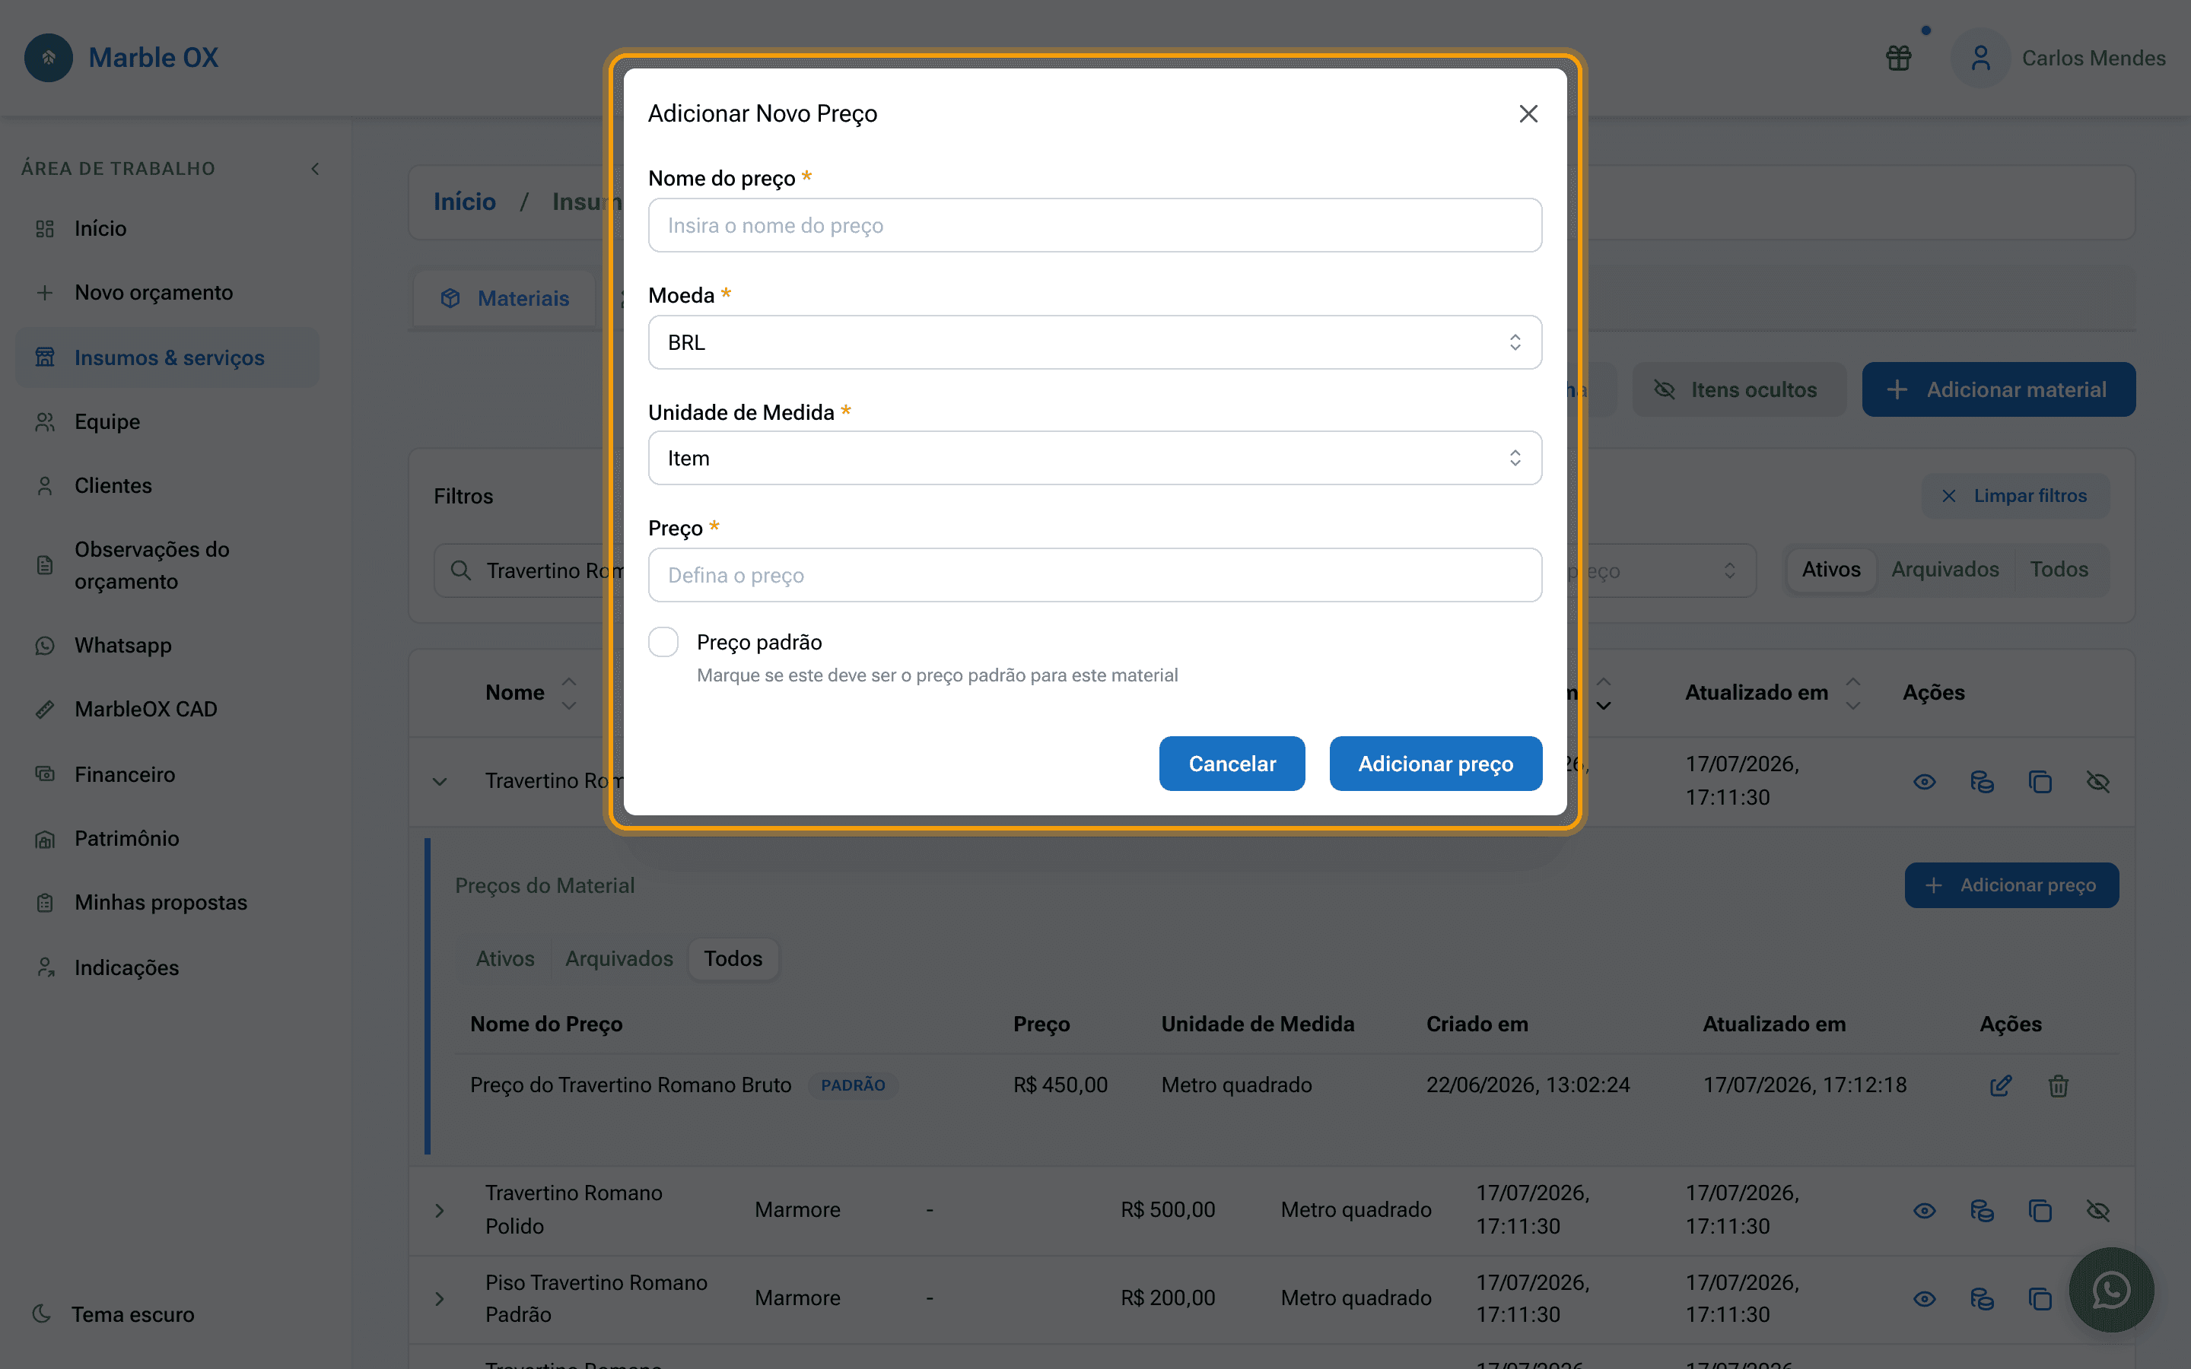
Task: Duplicate the first Travertino row
Action: pos(2040,781)
